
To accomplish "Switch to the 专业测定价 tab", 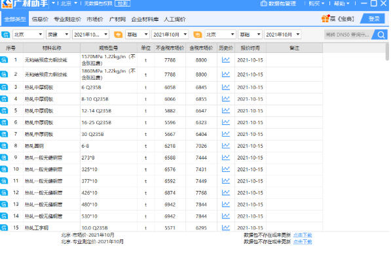I will tap(67, 19).
